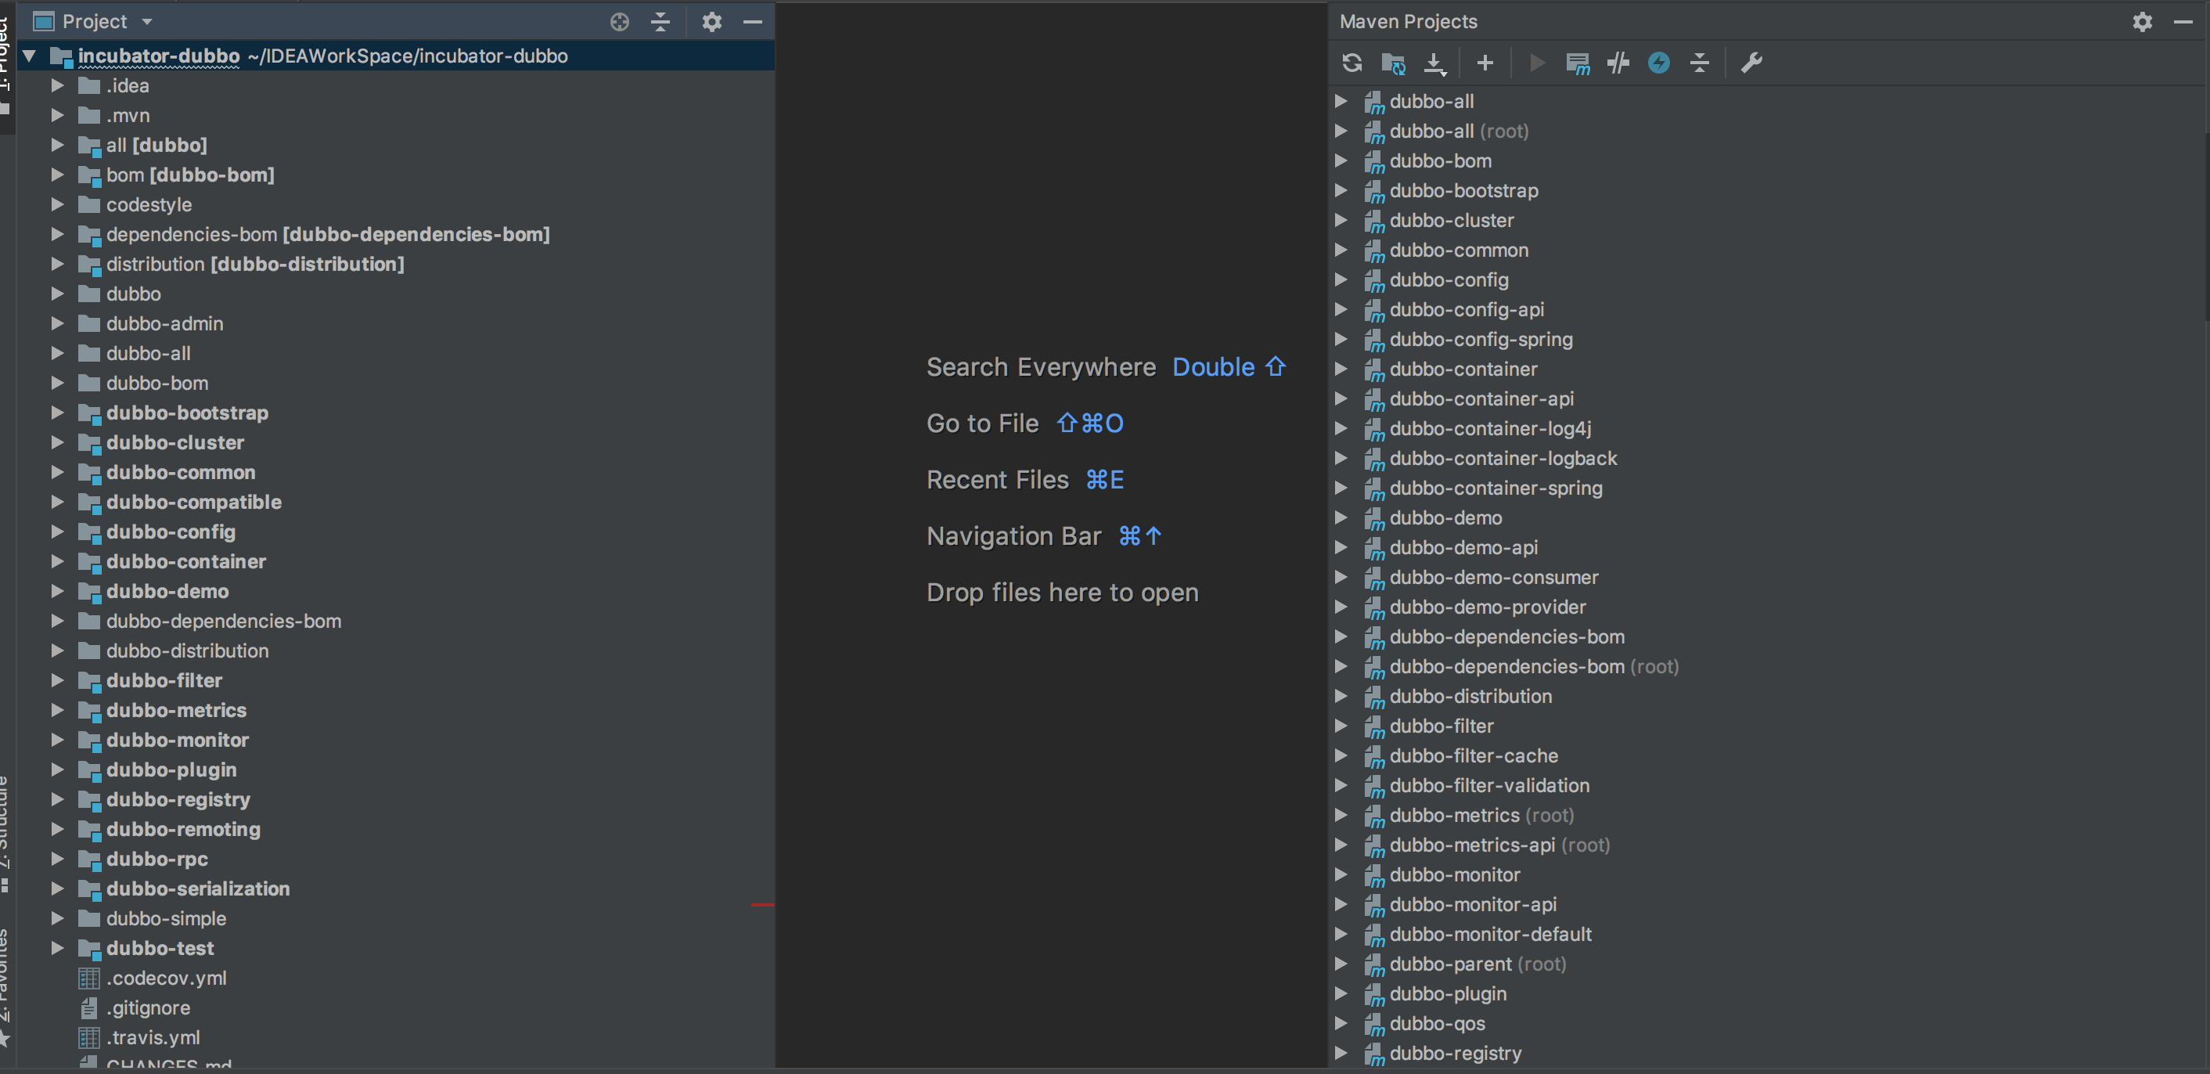Open Maven Projects panel gear settings
This screenshot has width=2210, height=1074.
[x=2142, y=21]
